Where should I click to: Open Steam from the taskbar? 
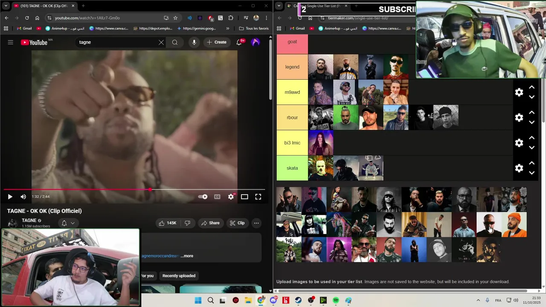[298, 300]
